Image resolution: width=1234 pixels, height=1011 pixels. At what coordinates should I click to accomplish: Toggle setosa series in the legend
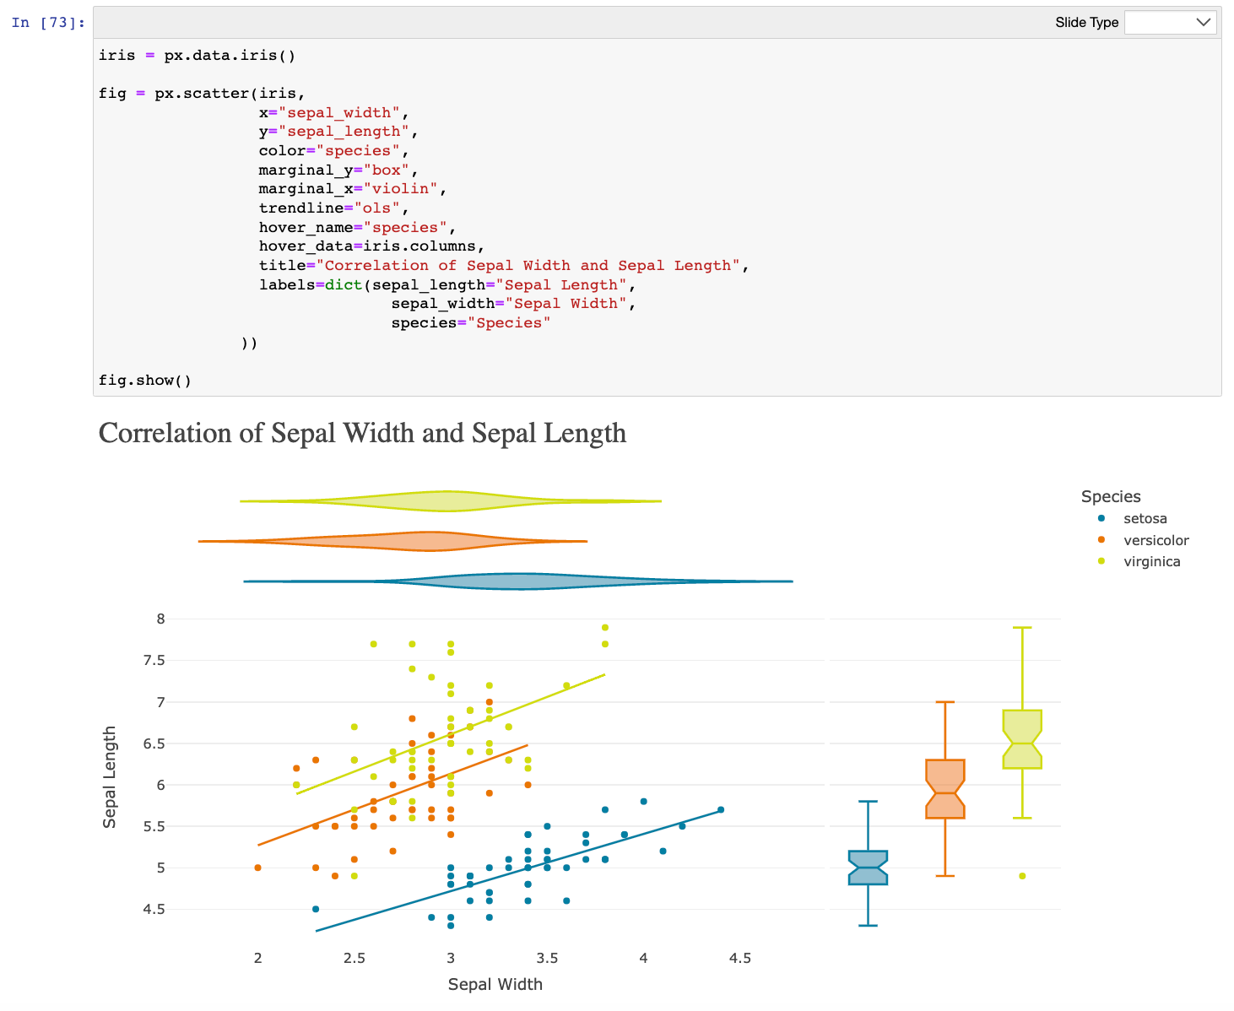click(1145, 519)
